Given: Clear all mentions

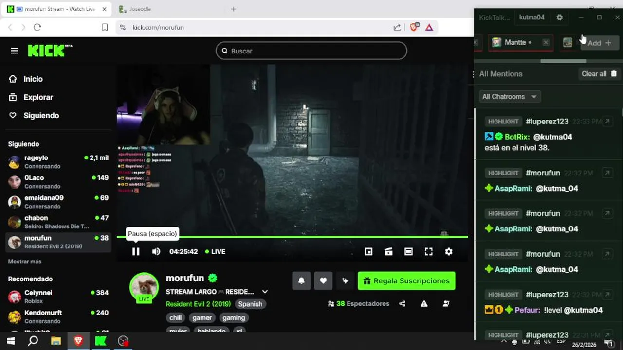Looking at the screenshot, I should [x=599, y=74].
